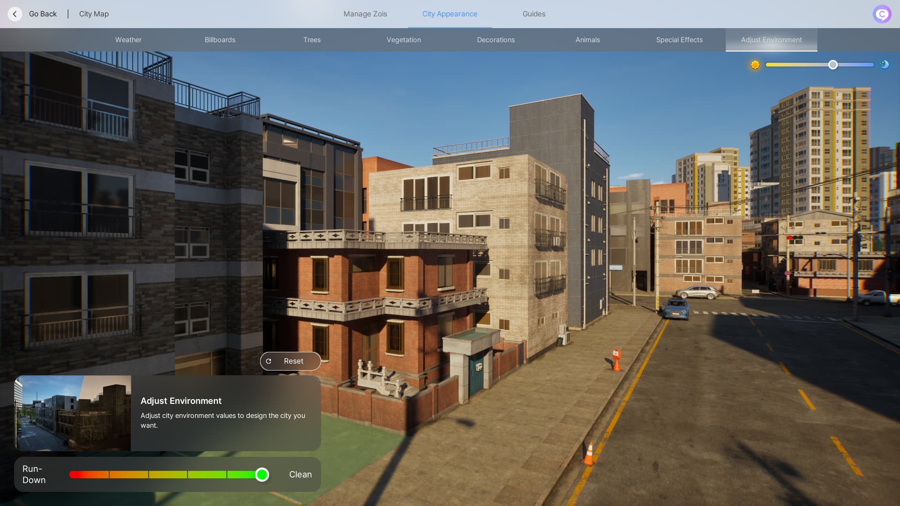Click the moon nighttime icon

[x=884, y=65]
